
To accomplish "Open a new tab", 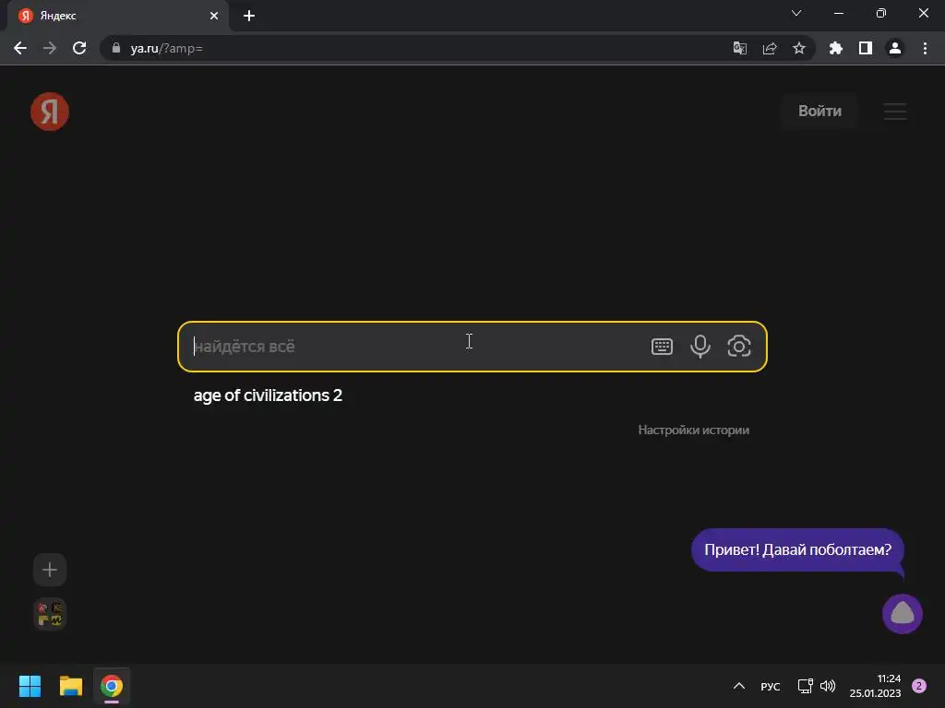I will 249,16.
